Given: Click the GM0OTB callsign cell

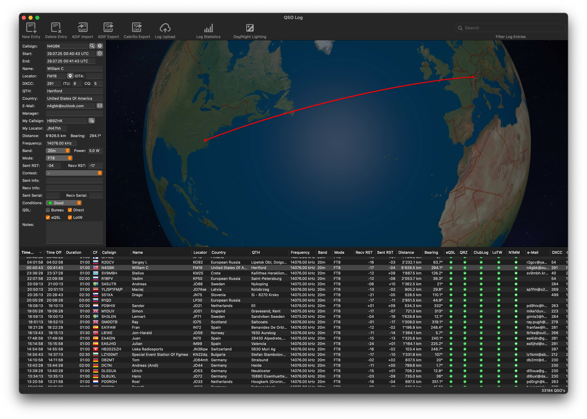Looking at the screenshot, I should (x=109, y=322).
